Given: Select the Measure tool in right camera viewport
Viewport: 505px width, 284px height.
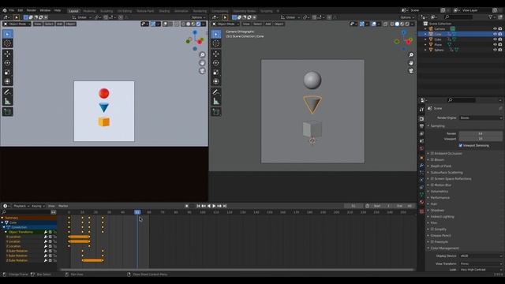Looking at the screenshot, I should pos(216,102).
